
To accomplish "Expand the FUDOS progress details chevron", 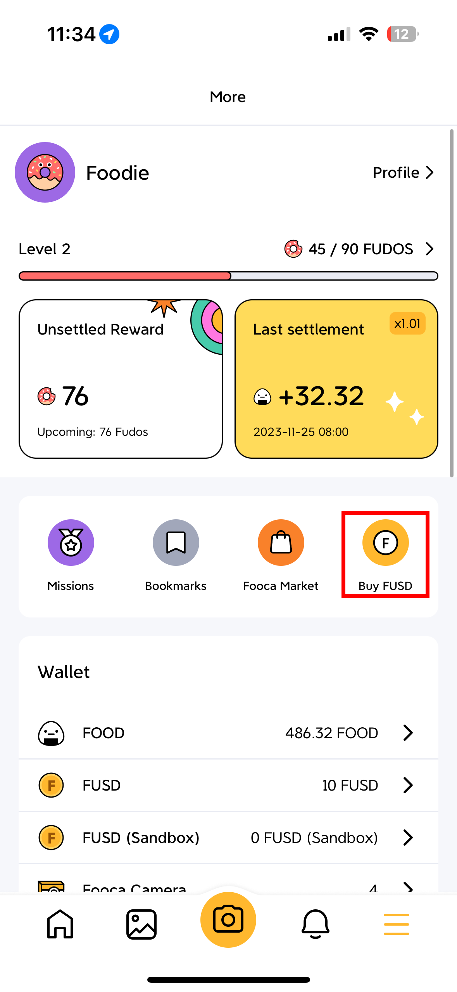I will (x=429, y=249).
